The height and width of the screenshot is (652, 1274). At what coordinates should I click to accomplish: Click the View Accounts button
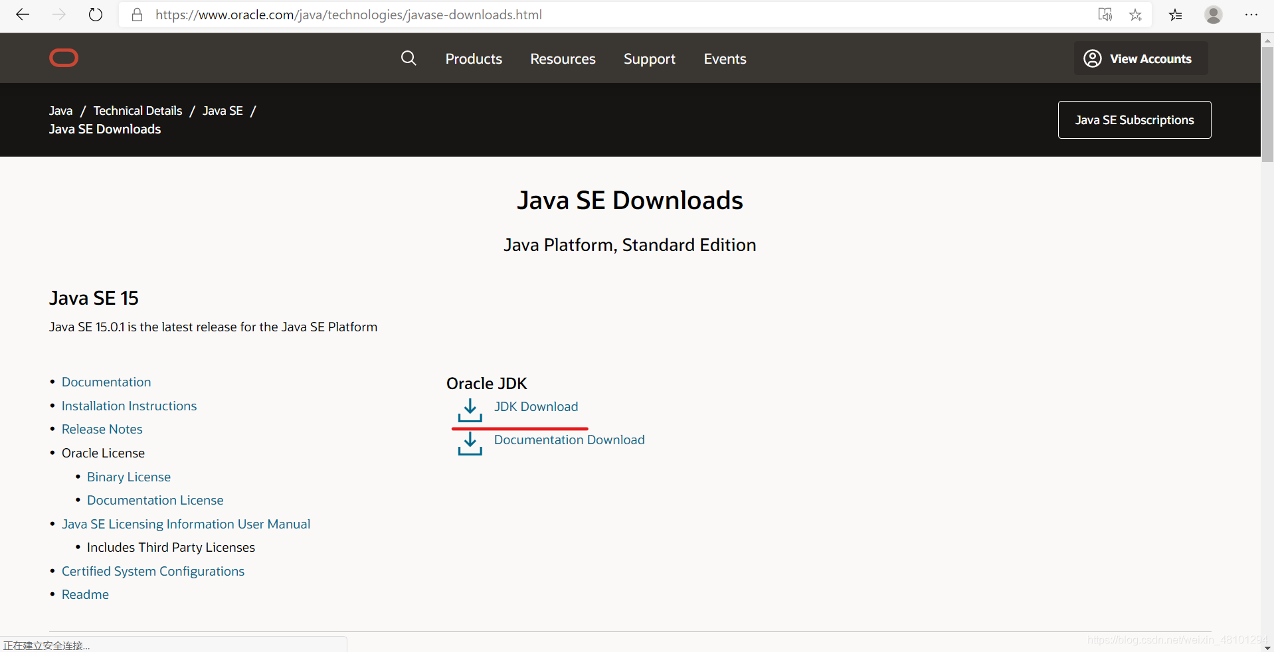pos(1140,58)
